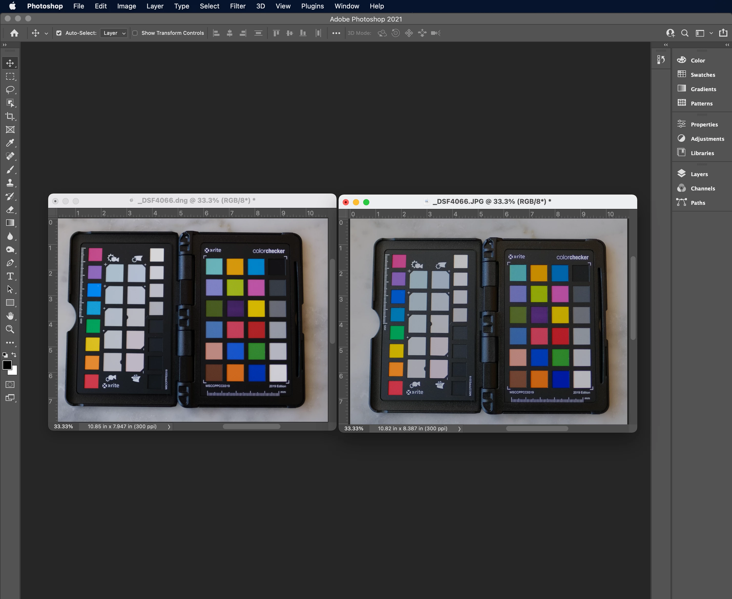Viewport: 732px width, 599px height.
Task: Enable Show Transform Controls checkbox
Action: (135, 33)
